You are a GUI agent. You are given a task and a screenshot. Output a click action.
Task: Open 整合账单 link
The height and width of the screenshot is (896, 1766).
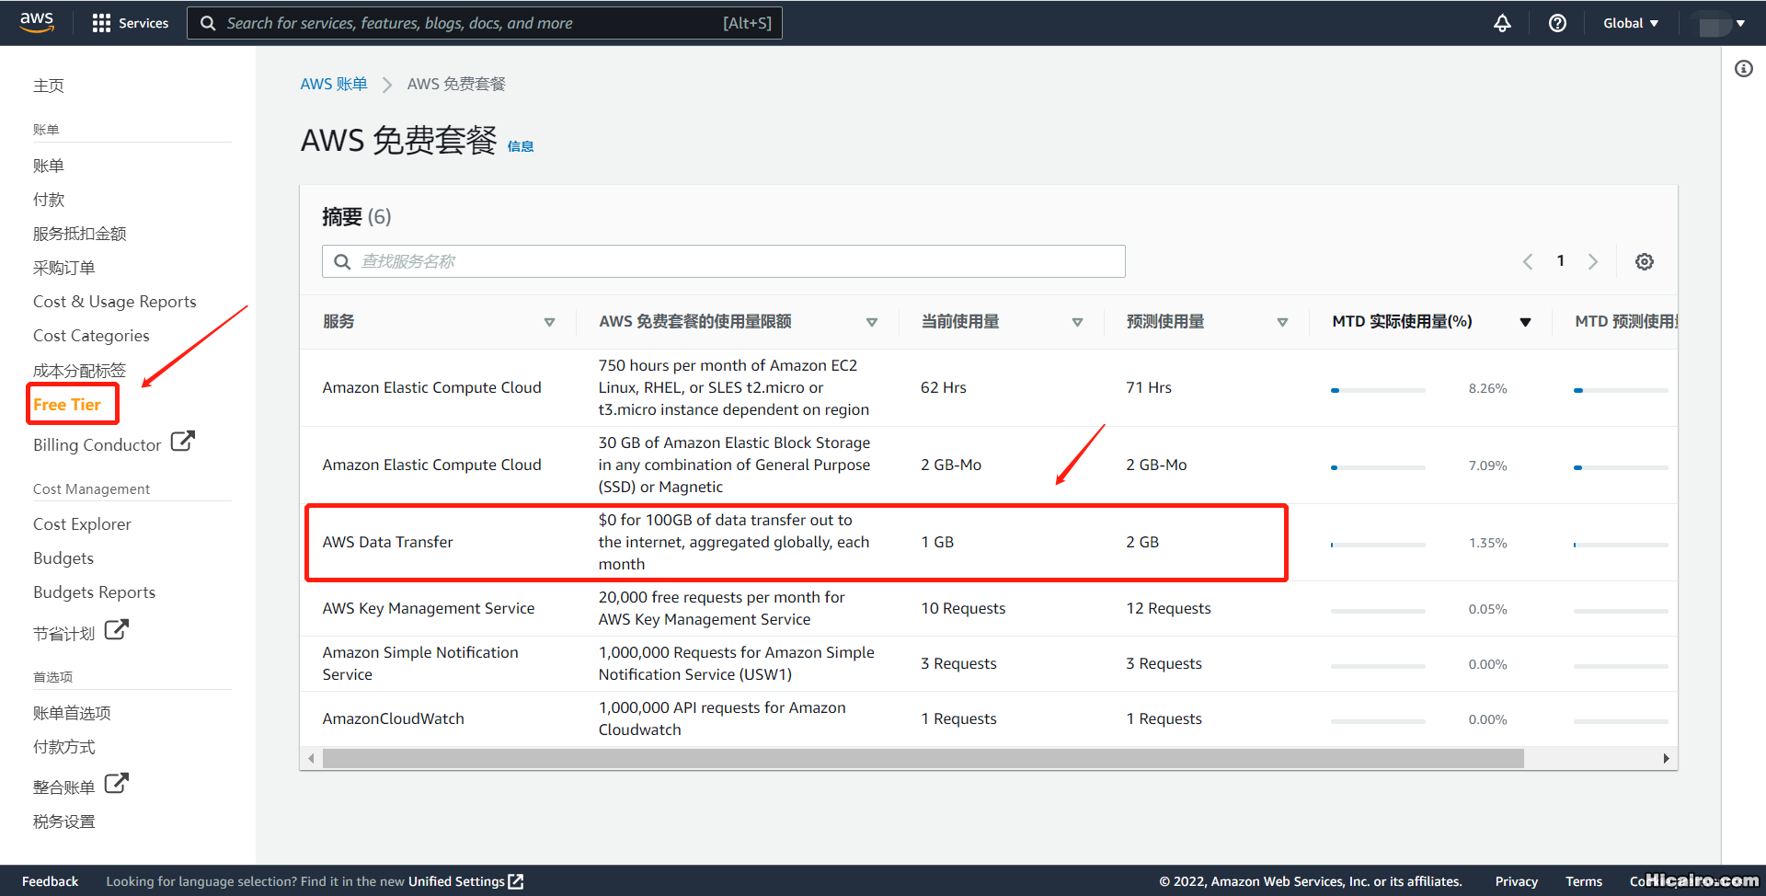point(64,787)
